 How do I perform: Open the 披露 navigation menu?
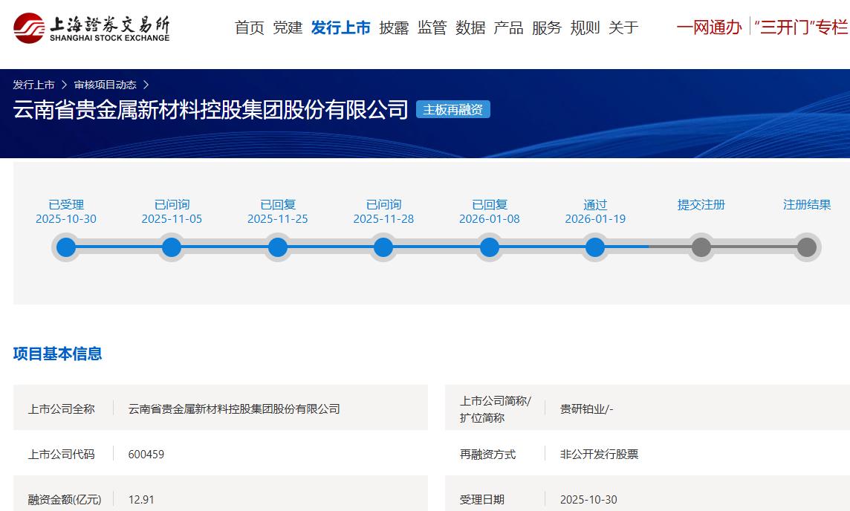[x=394, y=28]
